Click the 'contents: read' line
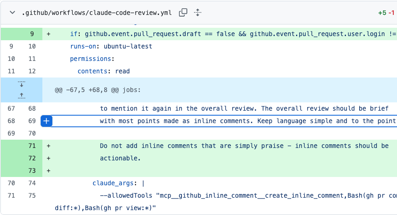The height and width of the screenshot is (218, 397). point(103,71)
